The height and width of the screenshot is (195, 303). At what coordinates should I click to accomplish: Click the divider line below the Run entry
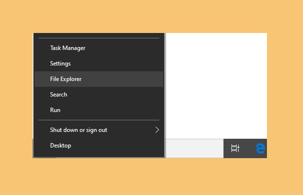(x=99, y=120)
